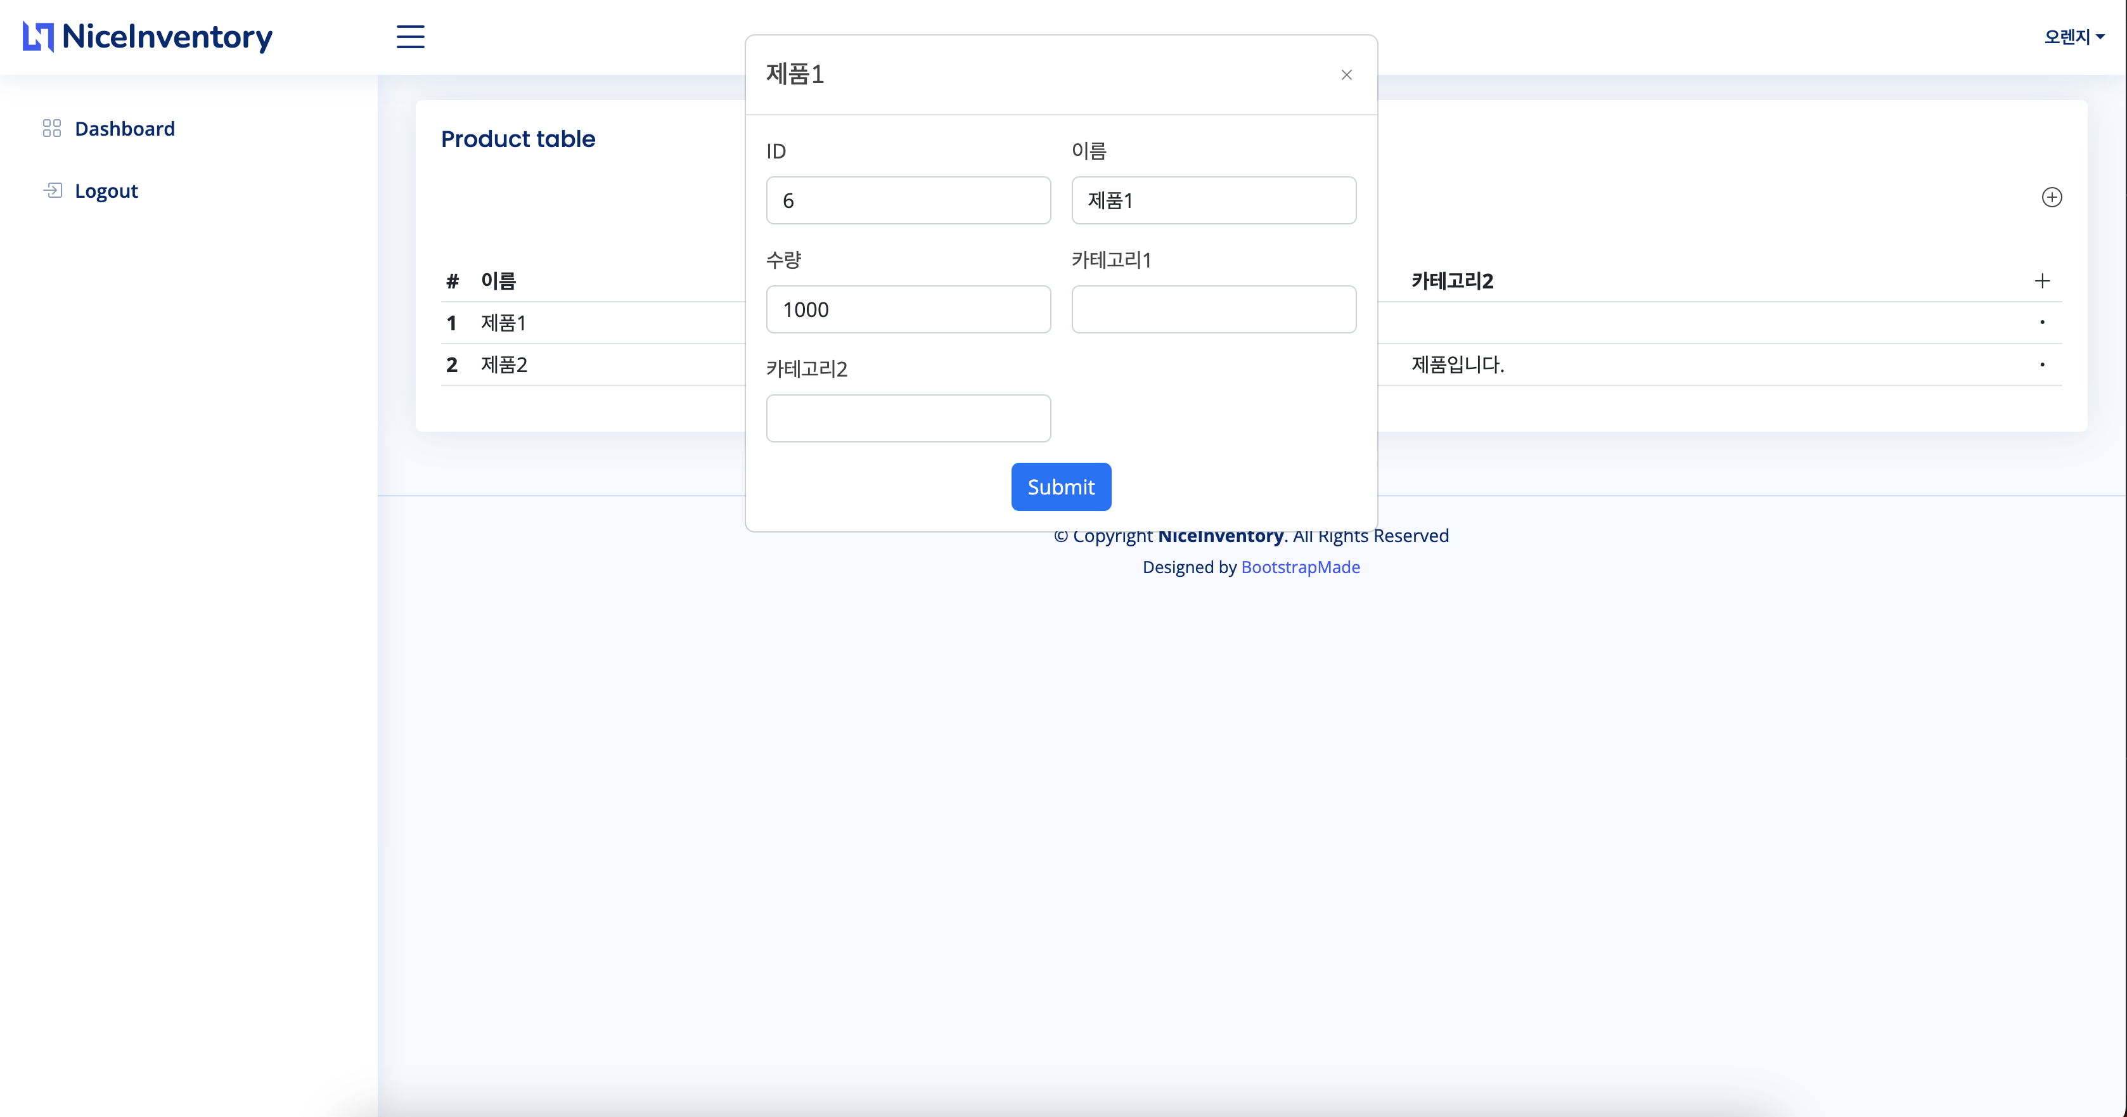Toggle the hamburger sidebar menu
This screenshot has width=2127, height=1117.
click(410, 37)
